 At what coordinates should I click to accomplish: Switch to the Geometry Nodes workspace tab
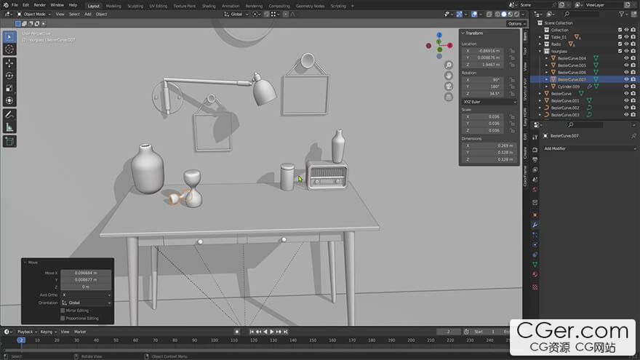[311, 6]
